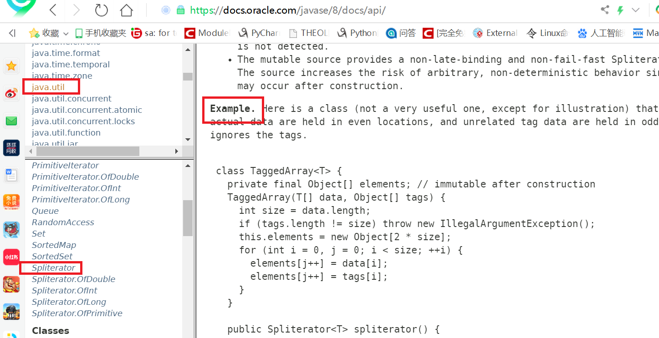Select java.time.zone package

[x=62, y=76]
